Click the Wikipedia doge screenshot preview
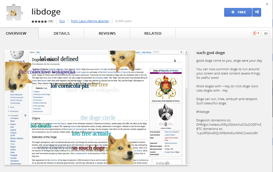Image resolution: width=273 pixels, height=172 pixels. (96, 107)
